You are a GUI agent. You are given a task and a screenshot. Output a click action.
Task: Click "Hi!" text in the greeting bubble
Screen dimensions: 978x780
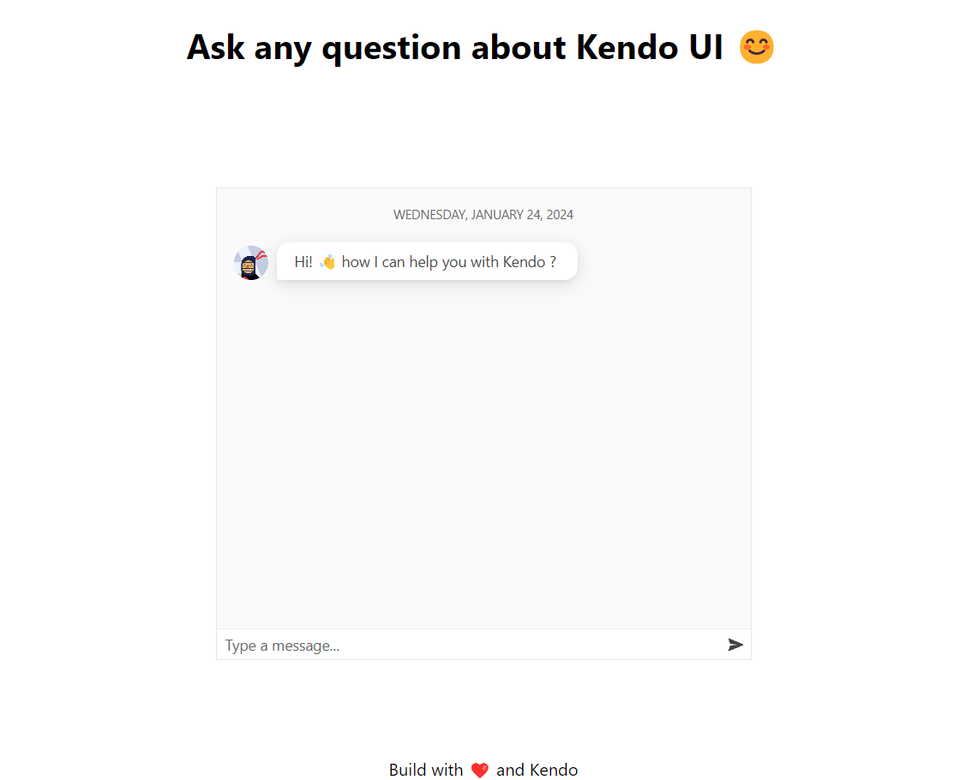tap(303, 262)
